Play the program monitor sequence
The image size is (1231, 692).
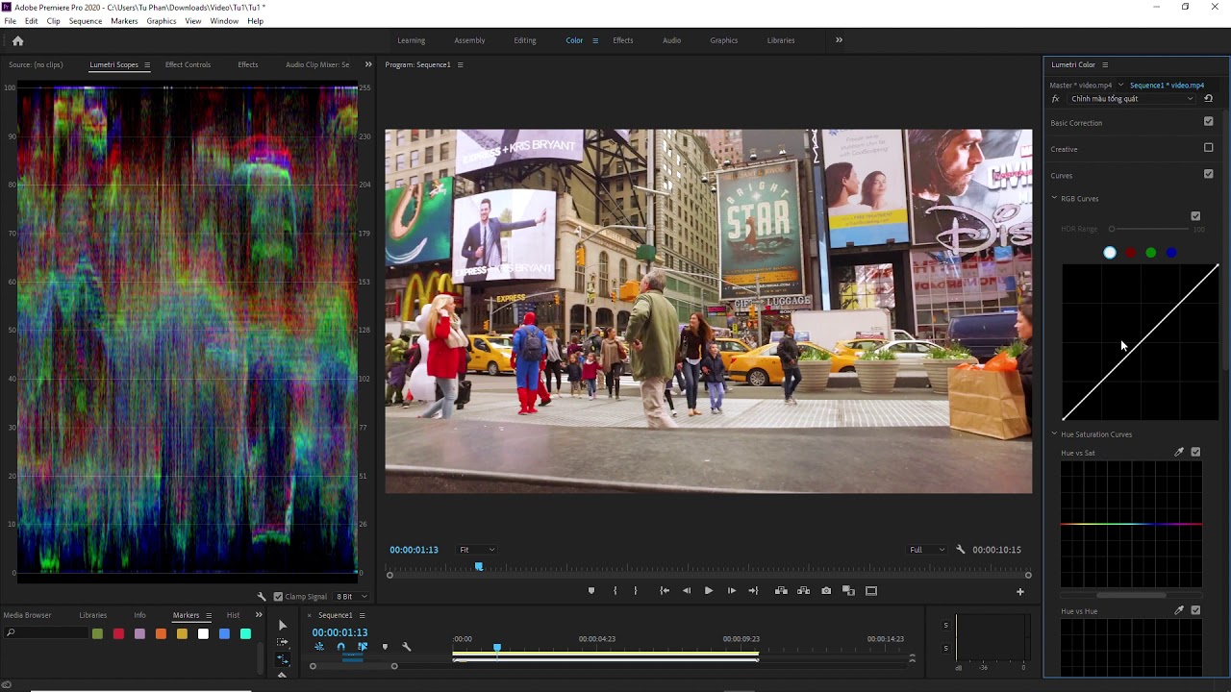pyautogui.click(x=709, y=591)
